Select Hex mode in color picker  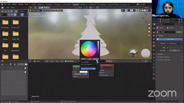tap(96, 59)
